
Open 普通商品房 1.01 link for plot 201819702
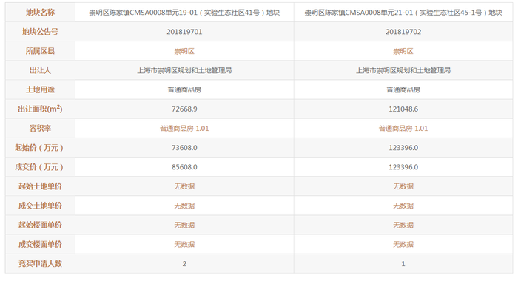tap(403, 129)
